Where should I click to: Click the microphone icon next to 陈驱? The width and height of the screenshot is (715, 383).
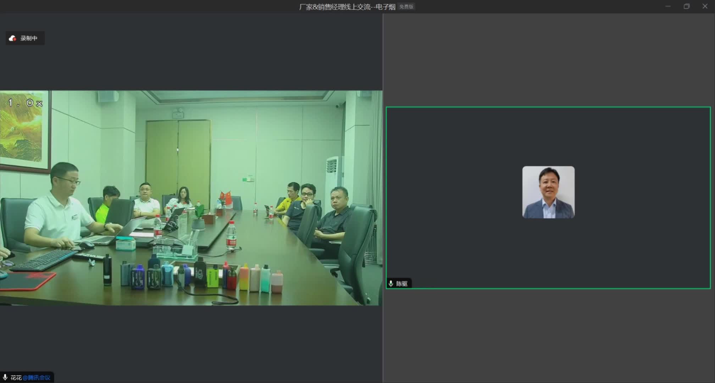391,283
